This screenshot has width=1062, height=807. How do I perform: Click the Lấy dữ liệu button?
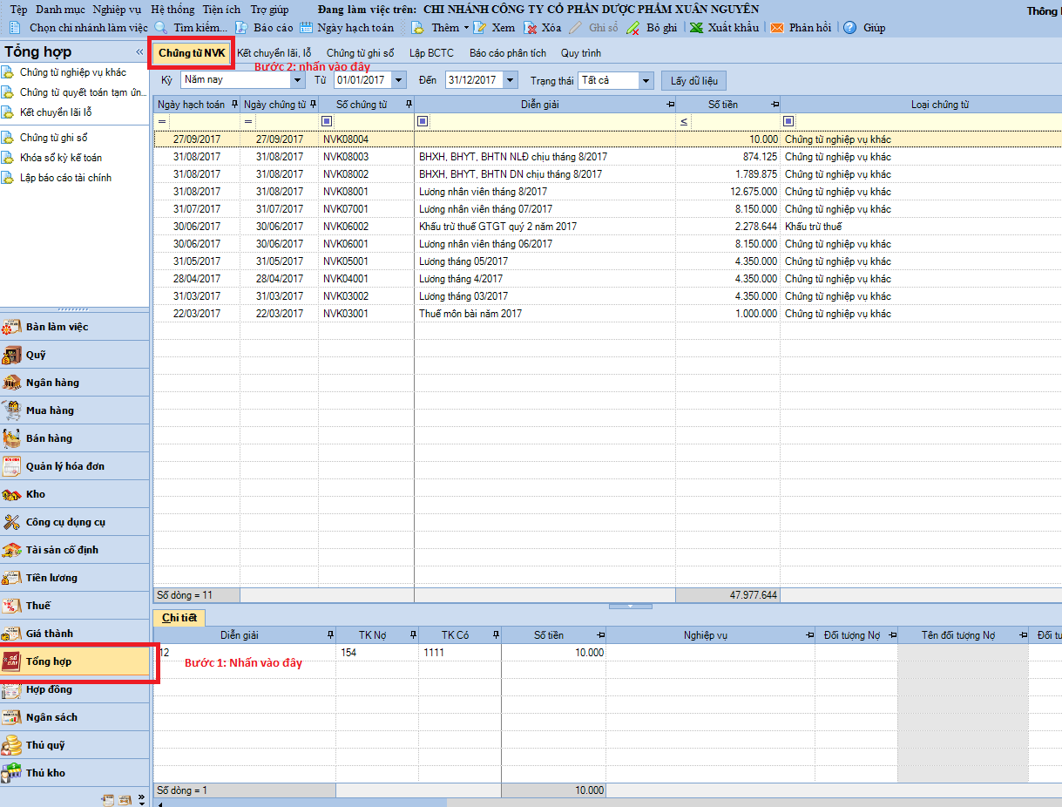coord(693,81)
